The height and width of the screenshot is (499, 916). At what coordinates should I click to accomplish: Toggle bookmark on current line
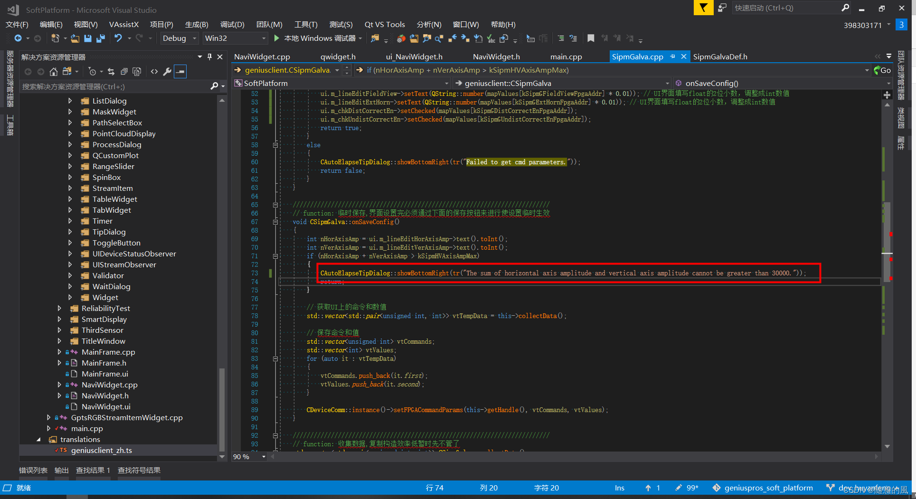pyautogui.click(x=591, y=38)
